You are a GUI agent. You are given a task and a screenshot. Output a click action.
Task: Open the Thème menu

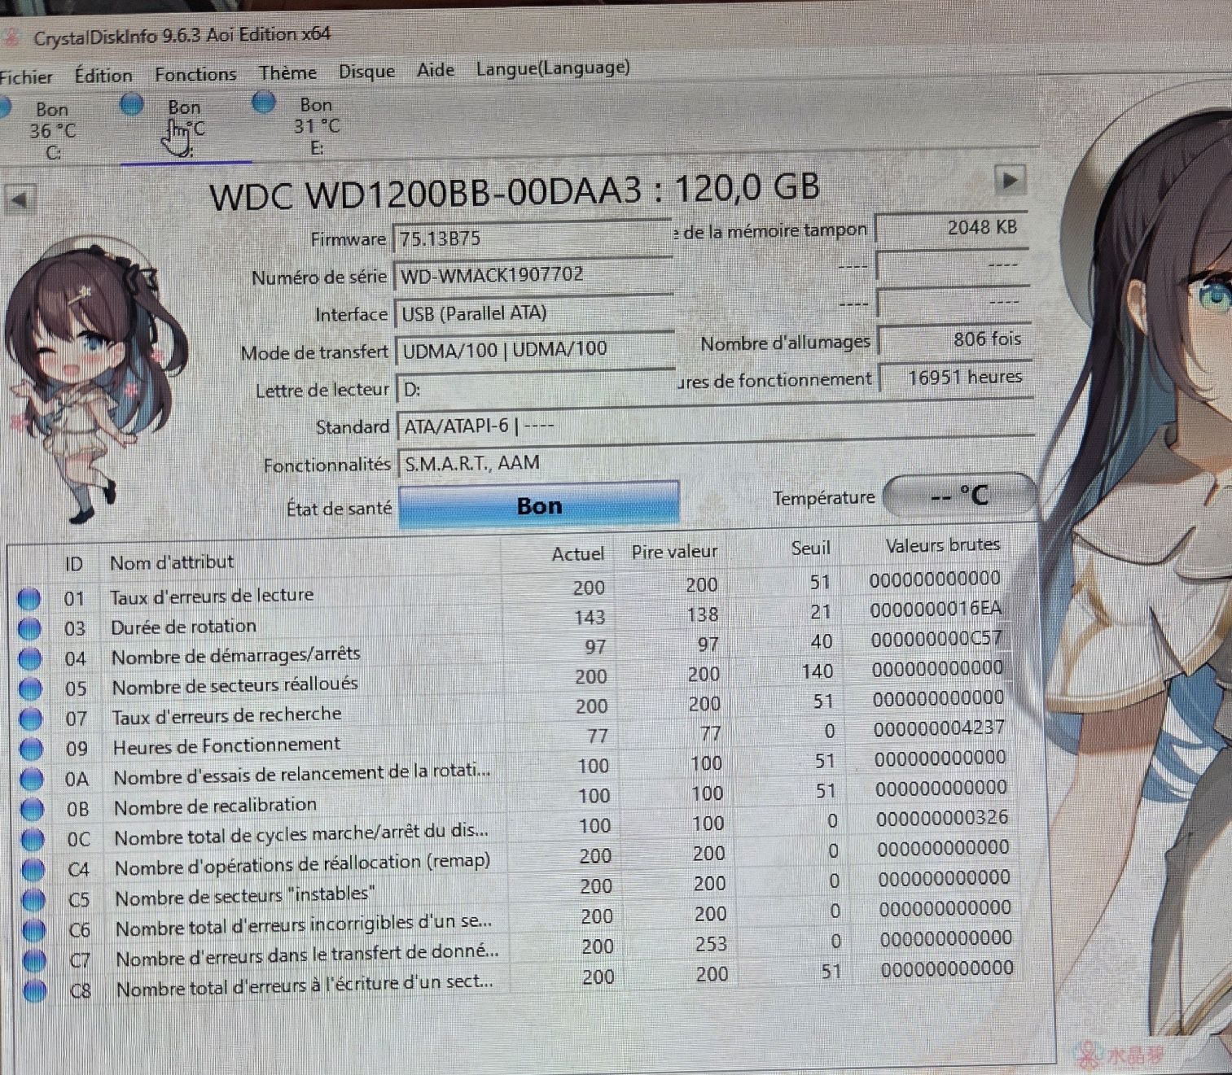[287, 72]
